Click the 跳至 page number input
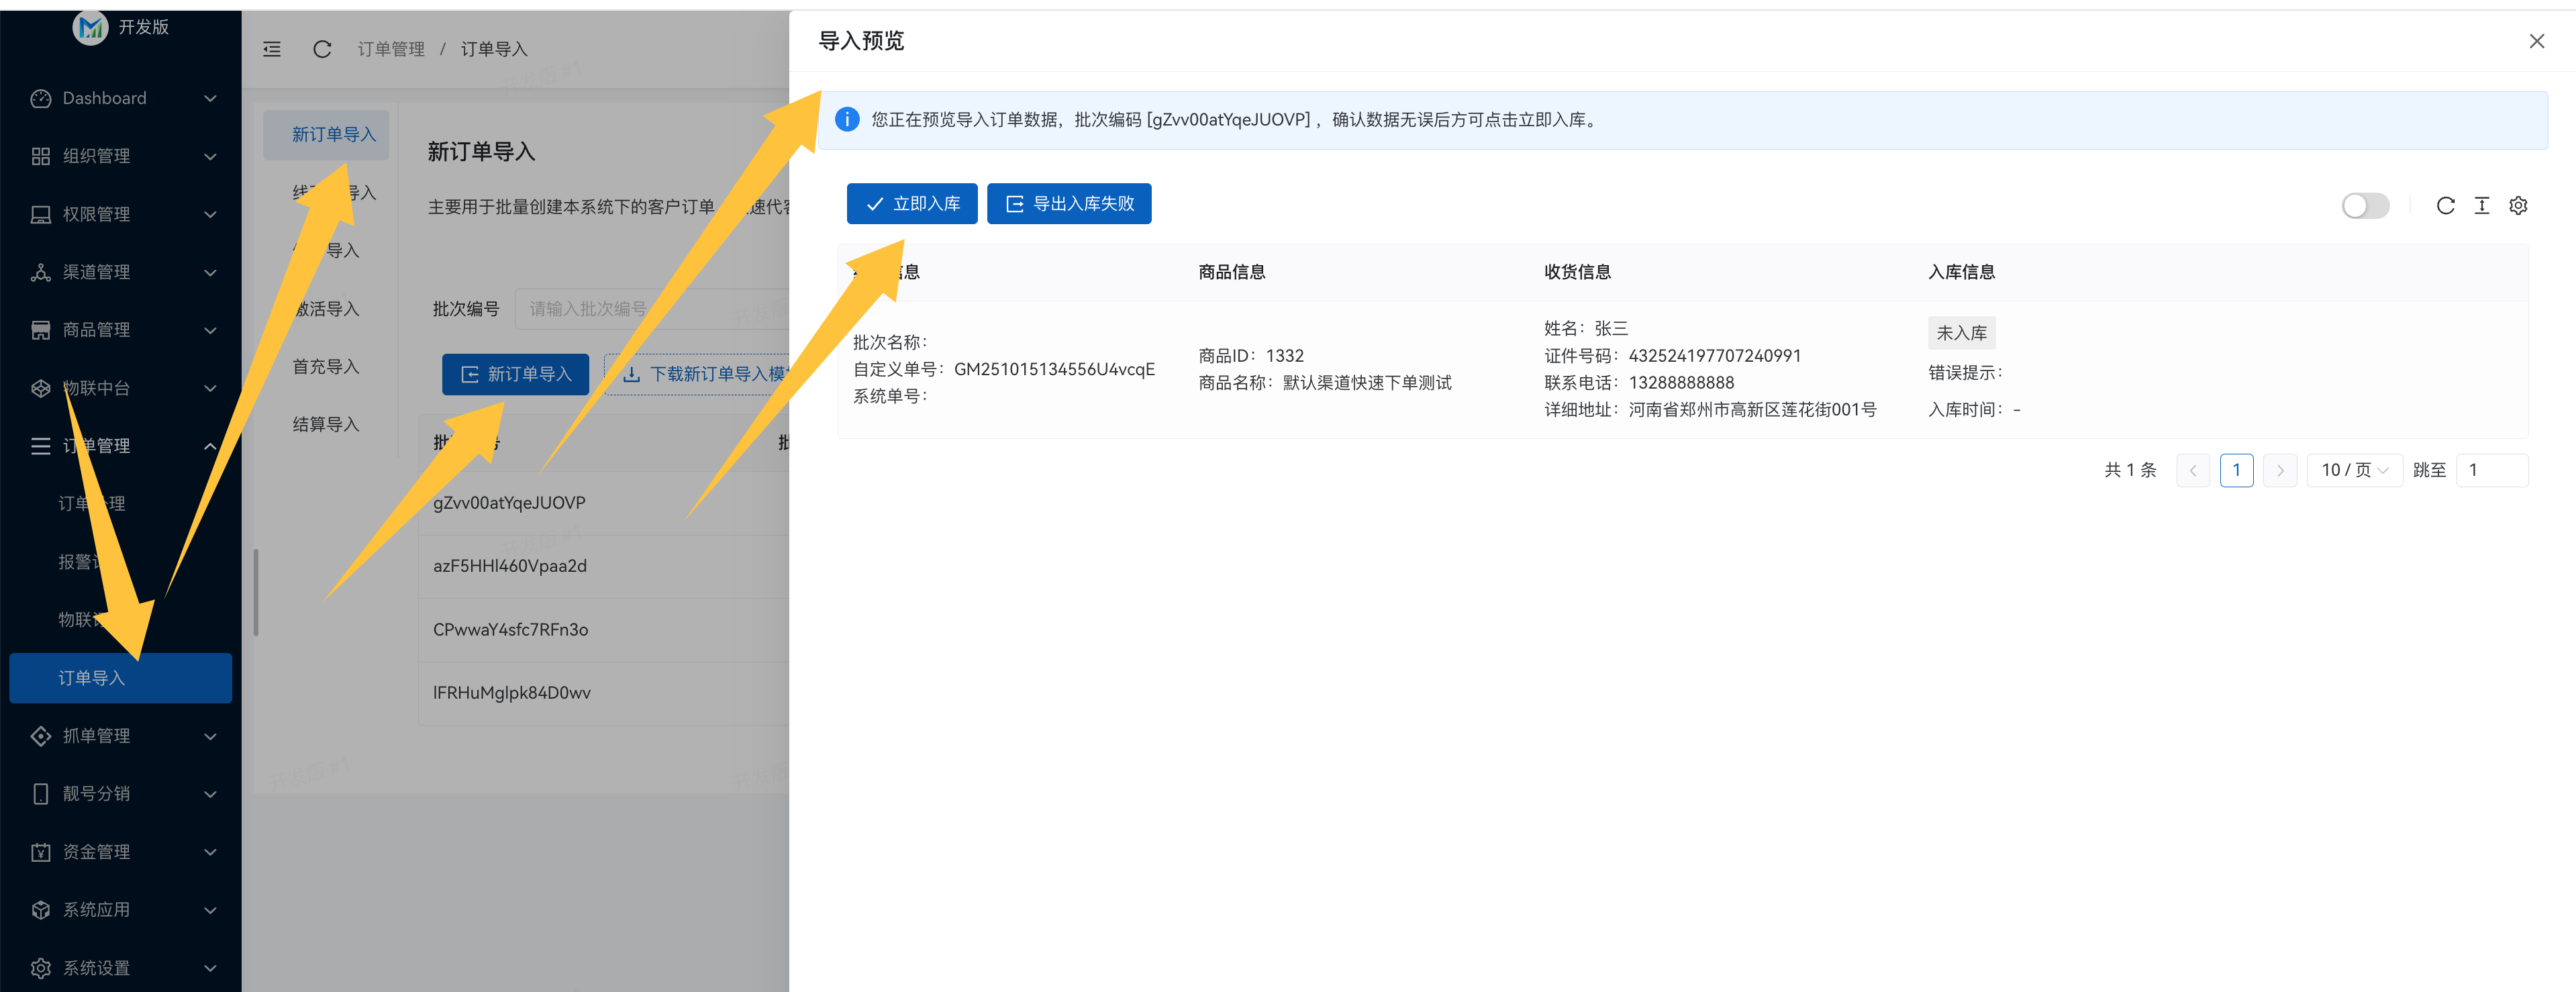This screenshot has height=992, width=2576. click(x=2491, y=470)
